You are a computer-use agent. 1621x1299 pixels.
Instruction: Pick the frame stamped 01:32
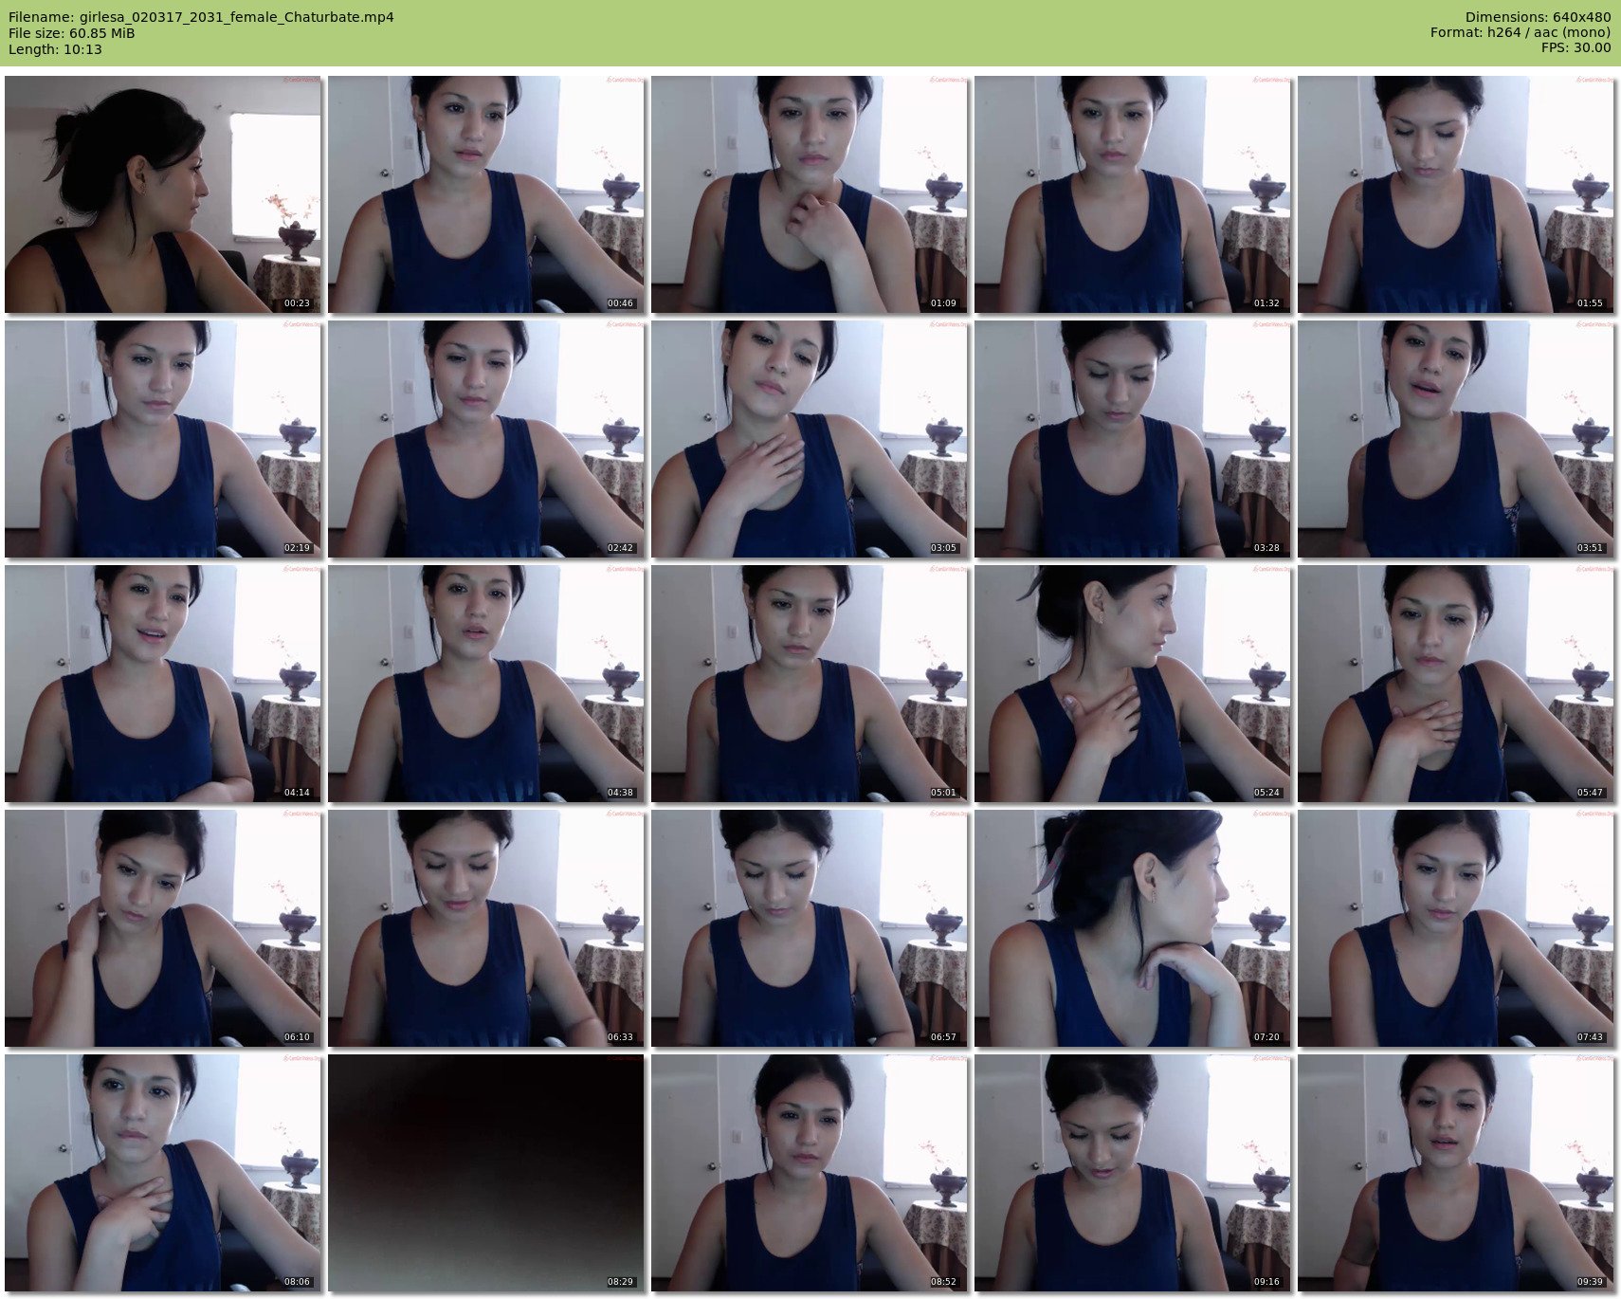pyautogui.click(x=1133, y=194)
